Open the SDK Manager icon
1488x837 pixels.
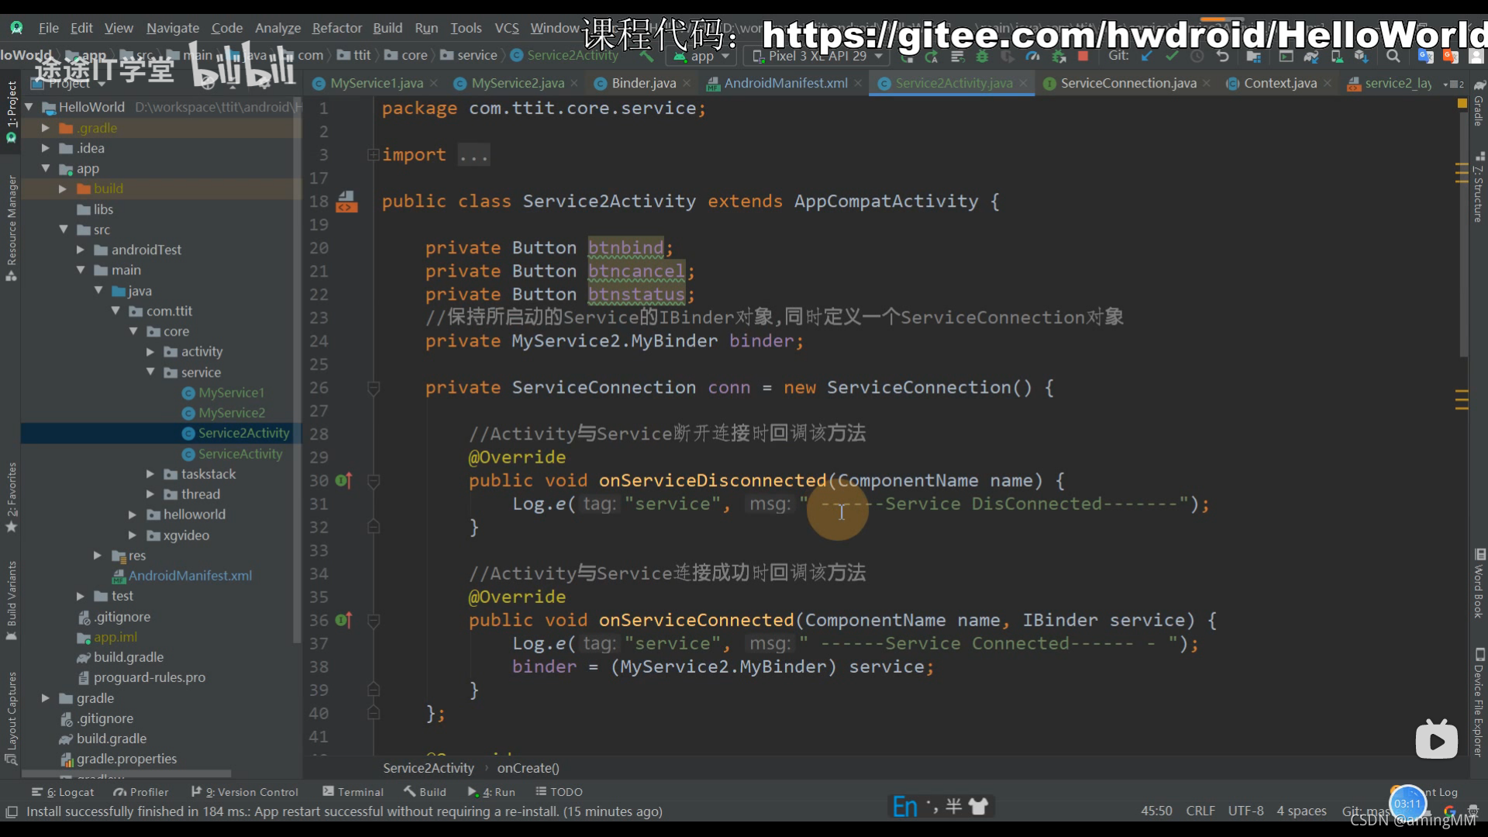1362,56
